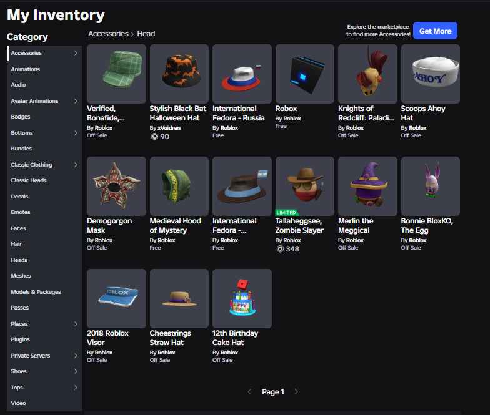Screen dimensions: 490x415
Task: Go to previous page arrow
Action: (x=249, y=392)
